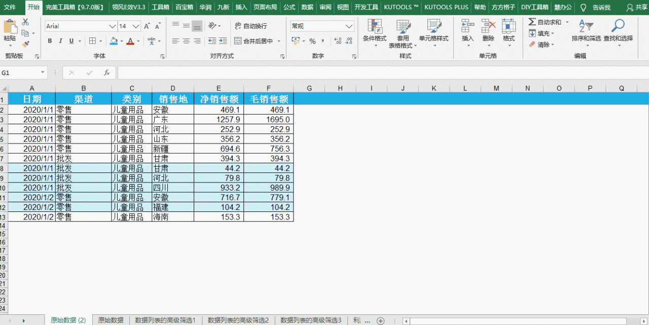This screenshot has height=325, width=649.
Task: Click decrease indent icon
Action: tap(212, 41)
